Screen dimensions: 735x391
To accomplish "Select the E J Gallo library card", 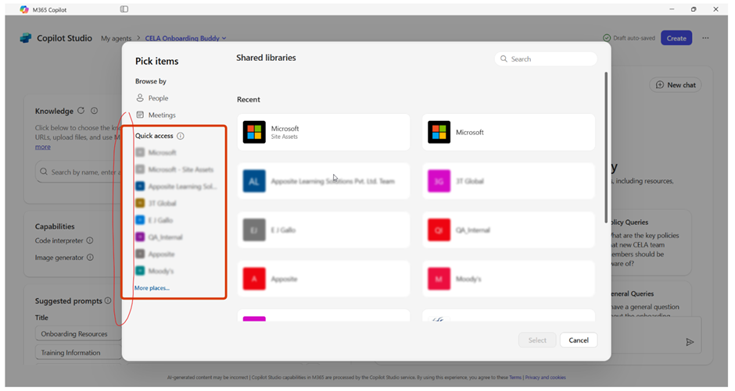I will click(x=324, y=230).
